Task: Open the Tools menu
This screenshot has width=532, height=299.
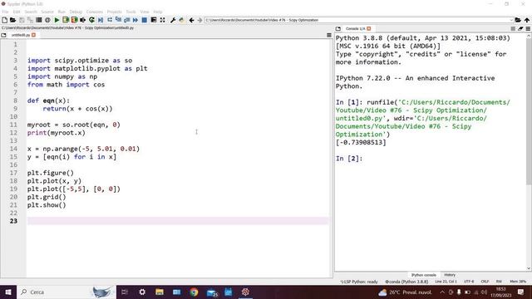Action: pyautogui.click(x=131, y=12)
